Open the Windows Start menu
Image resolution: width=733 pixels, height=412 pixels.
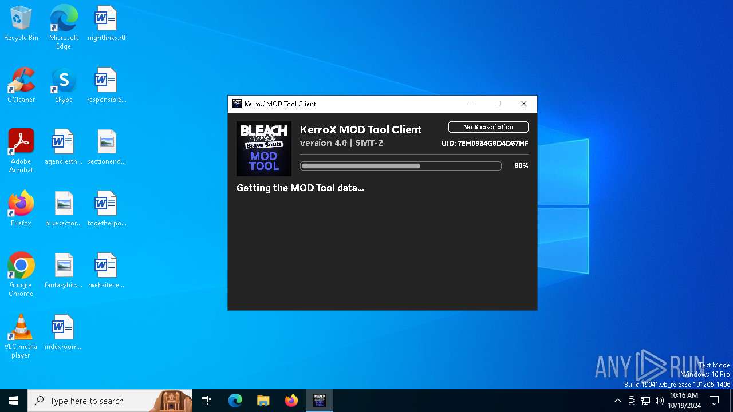pyautogui.click(x=14, y=401)
